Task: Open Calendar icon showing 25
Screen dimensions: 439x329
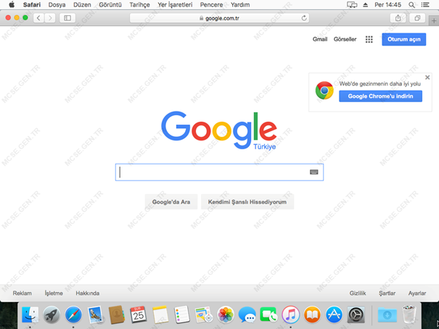Action: click(x=138, y=315)
